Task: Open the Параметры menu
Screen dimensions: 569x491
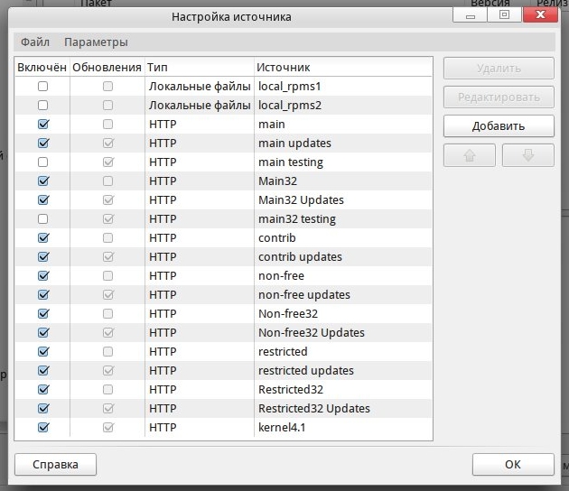Action: [x=96, y=42]
